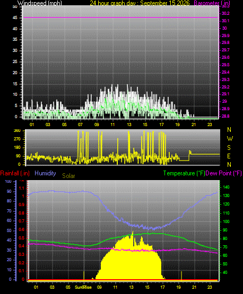The width and height of the screenshot is (243, 294).
Task: Select the bottom "N" compass letter
Action: pyautogui.click(x=229, y=165)
